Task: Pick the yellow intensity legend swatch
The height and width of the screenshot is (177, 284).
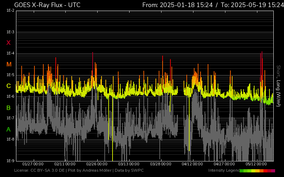Action: tap(253, 171)
